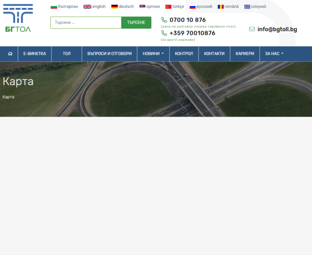This screenshot has height=255, width=312.
Task: Open the КОНТРОЛ menu item
Action: click(184, 53)
